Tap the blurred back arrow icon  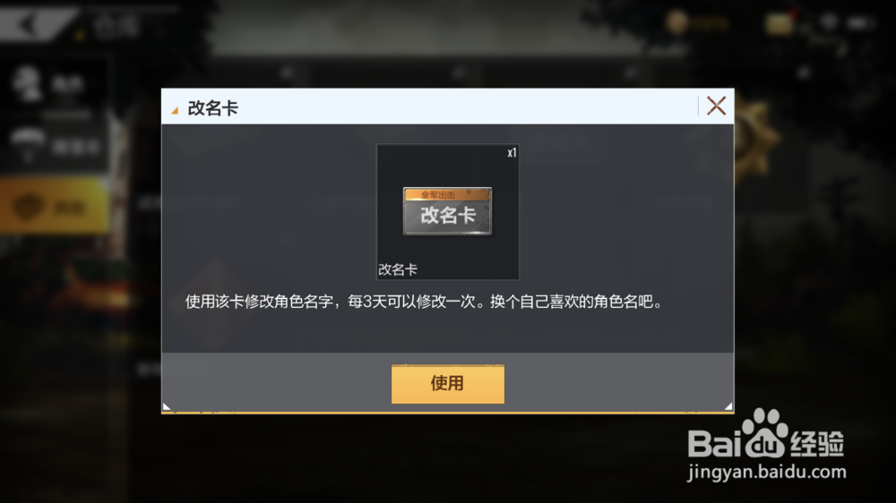pyautogui.click(x=30, y=24)
